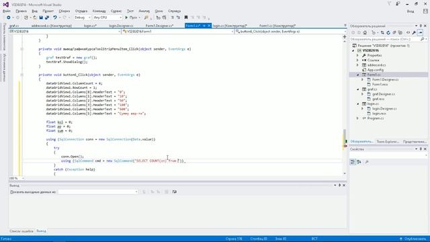
Task: Click the Solution Explorer search magnifier
Action: pyautogui.click(x=423, y=39)
